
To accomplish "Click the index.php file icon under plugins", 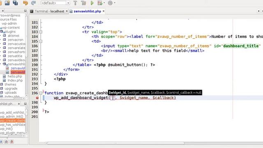I will click(5, 80).
